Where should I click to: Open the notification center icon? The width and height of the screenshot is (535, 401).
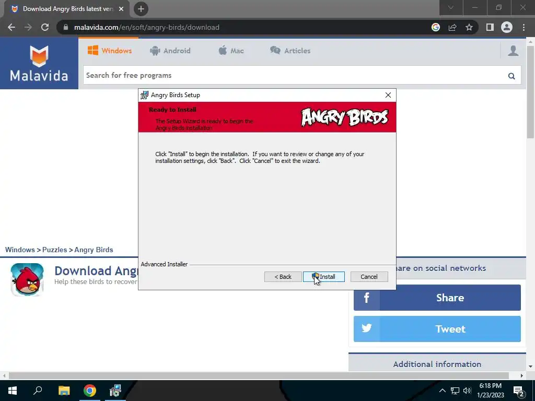pos(519,391)
